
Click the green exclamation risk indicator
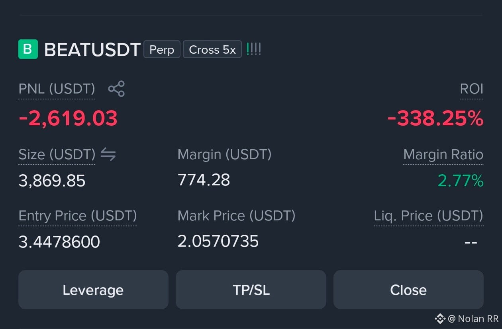tap(254, 49)
